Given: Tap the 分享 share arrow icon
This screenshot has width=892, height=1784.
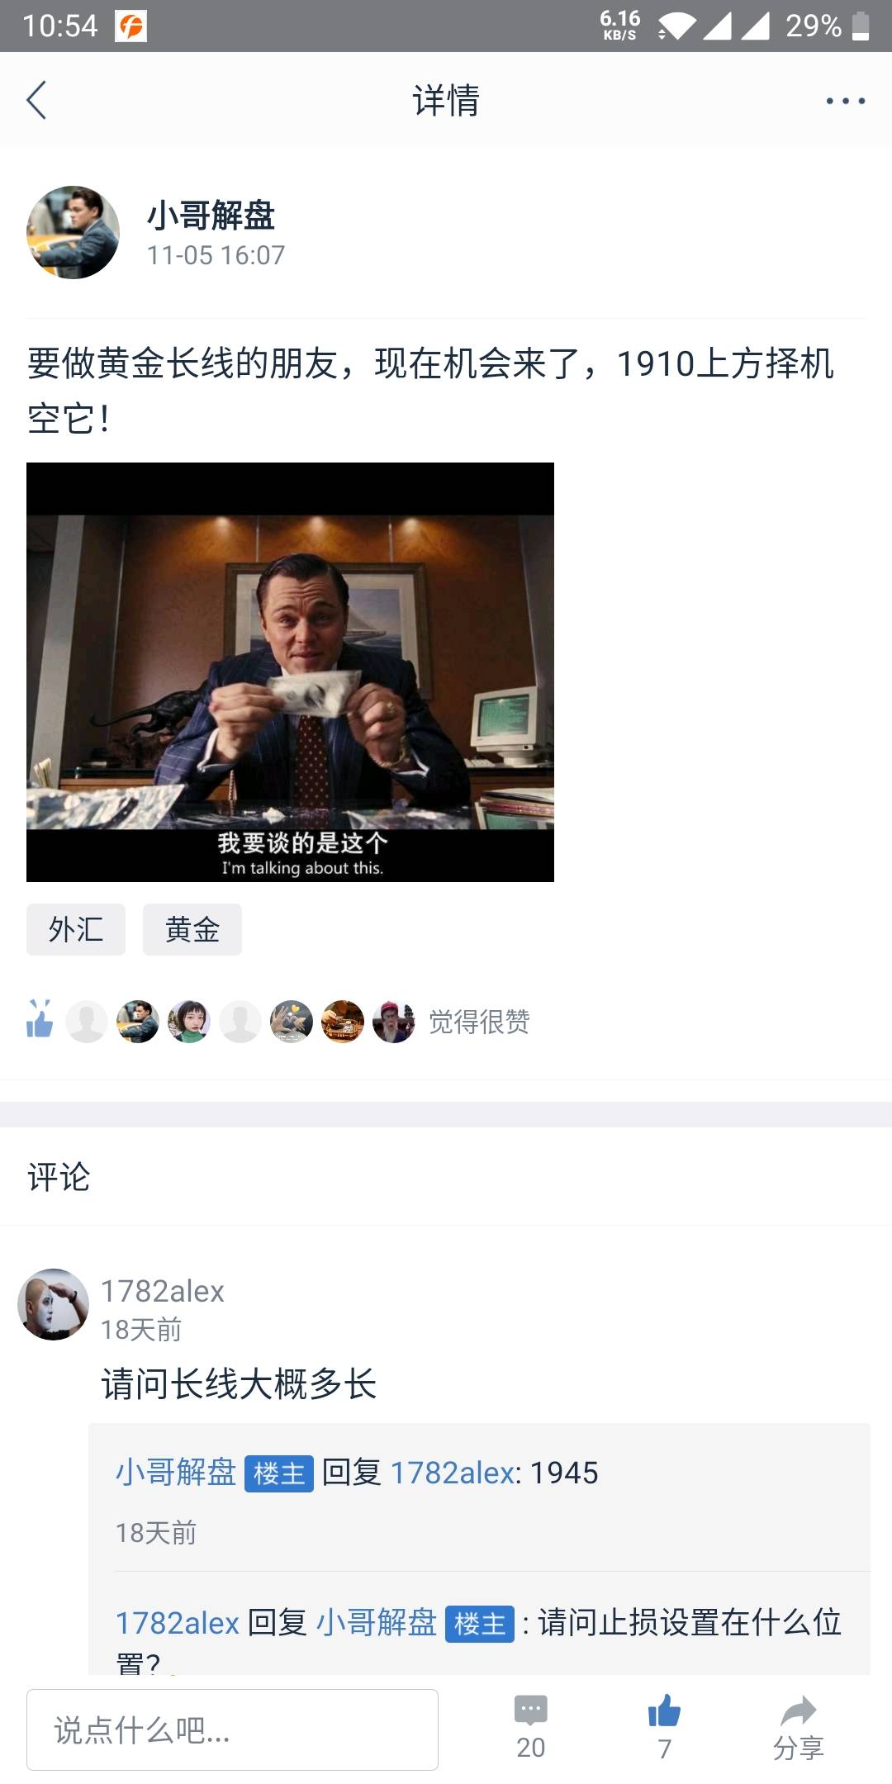Looking at the screenshot, I should point(798,1710).
